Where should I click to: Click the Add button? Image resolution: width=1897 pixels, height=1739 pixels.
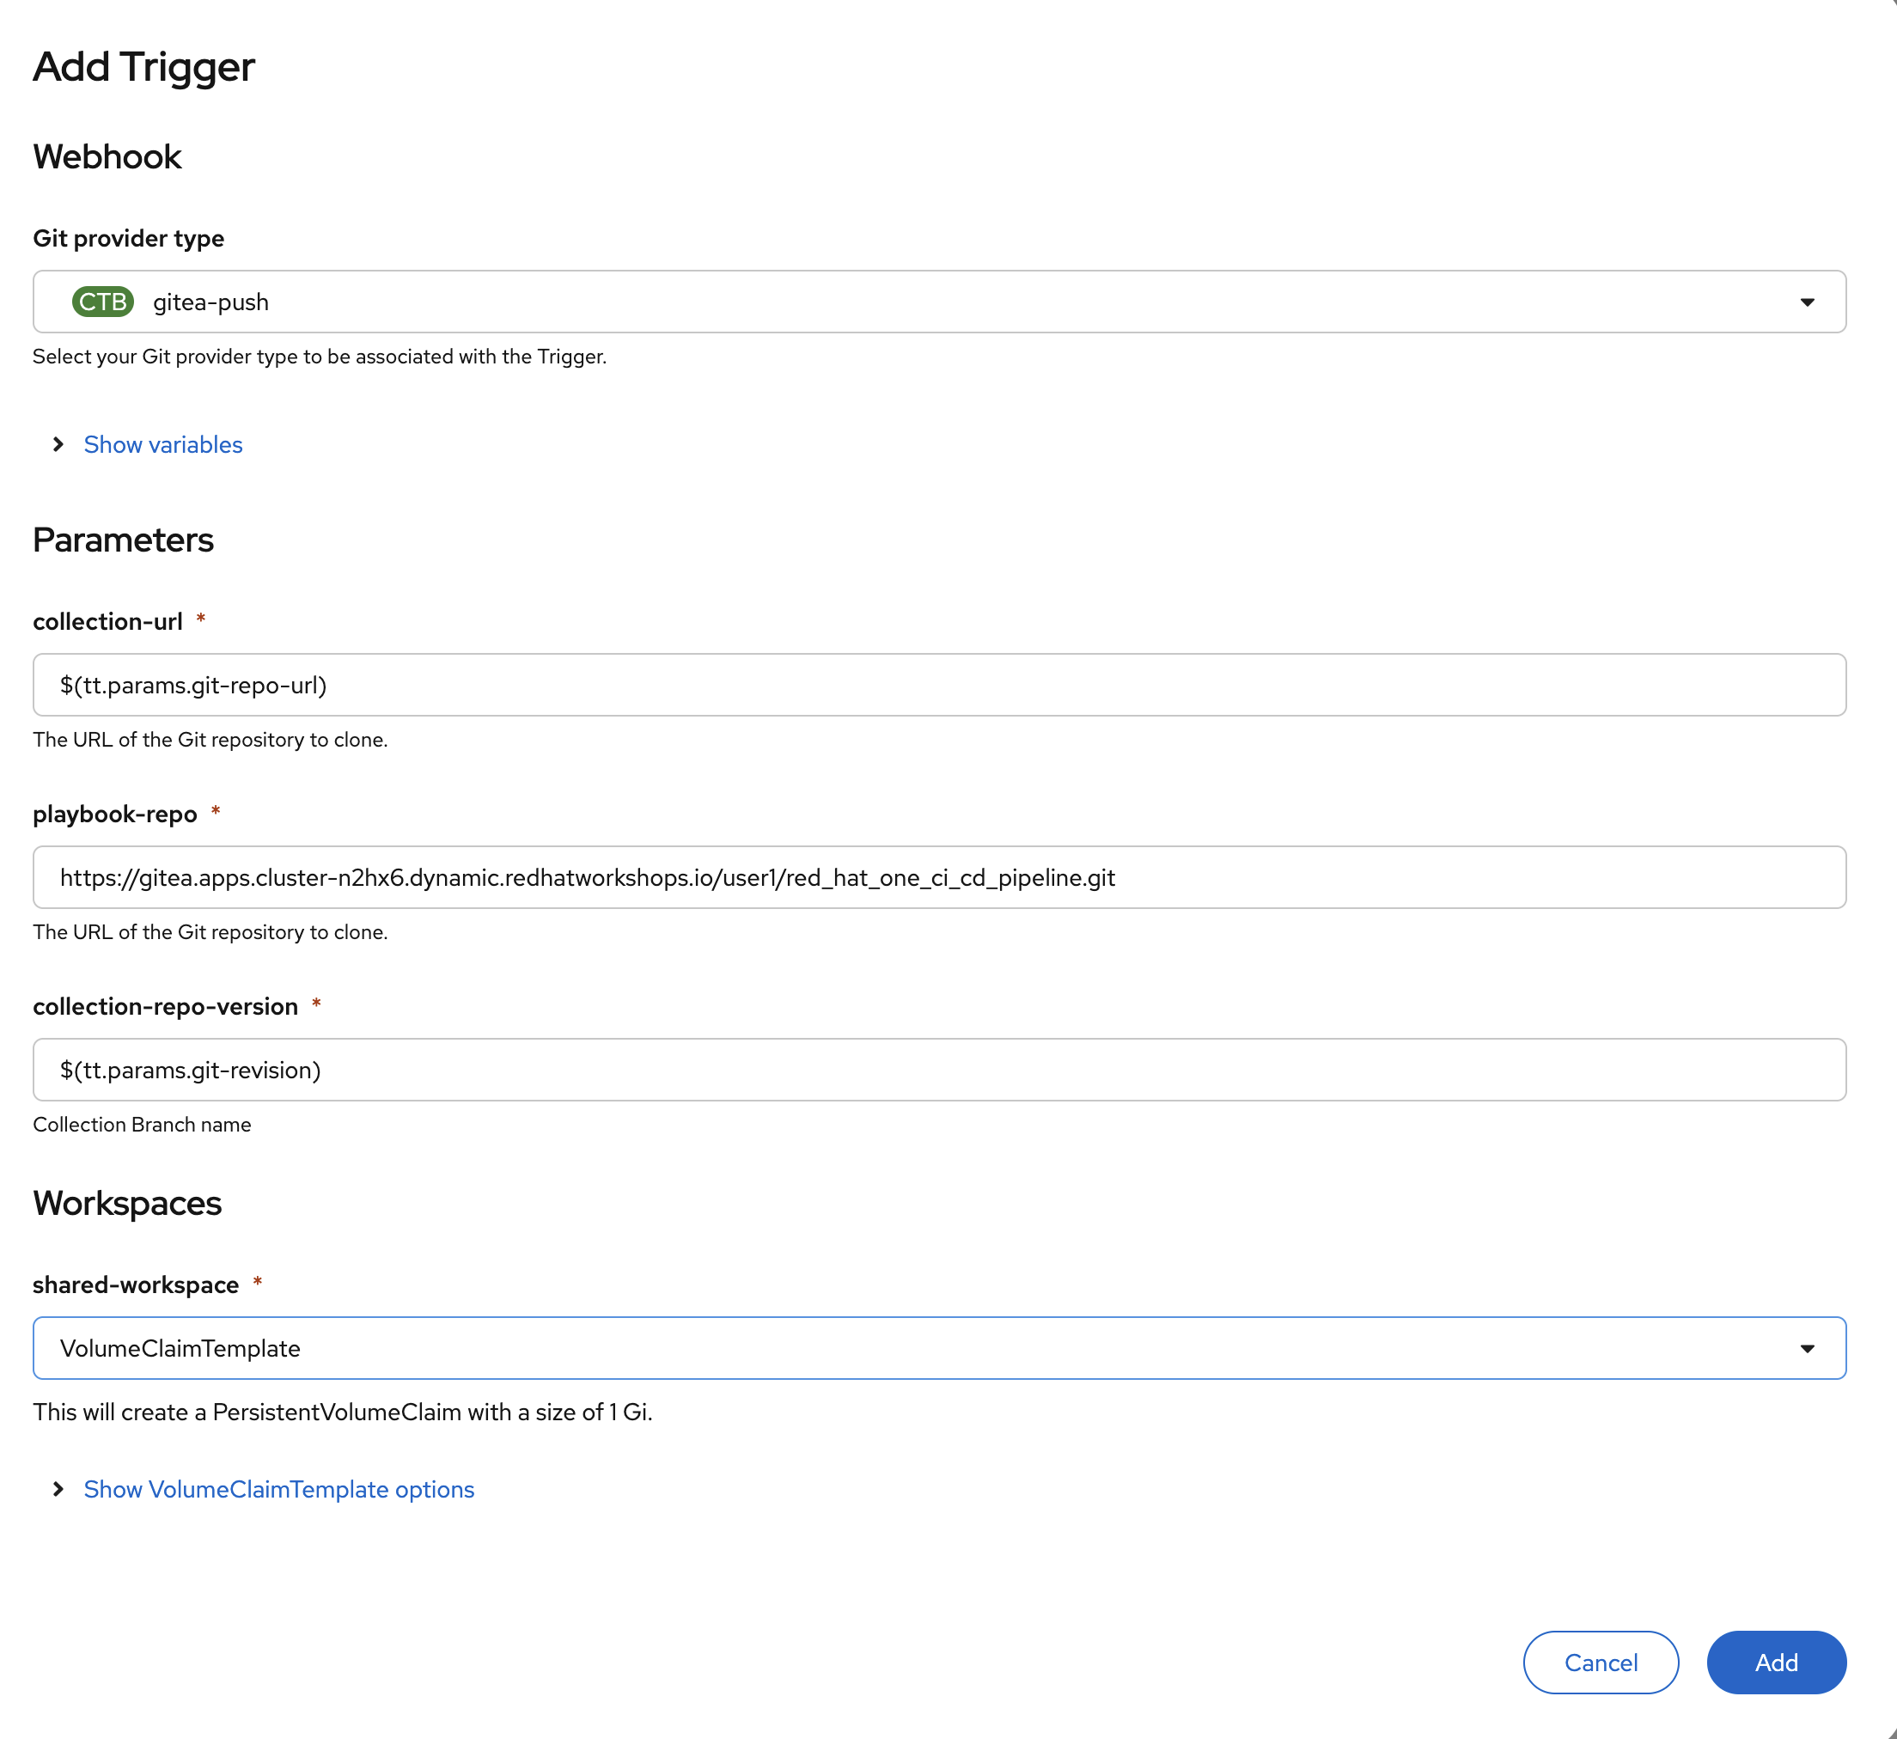click(x=1776, y=1662)
